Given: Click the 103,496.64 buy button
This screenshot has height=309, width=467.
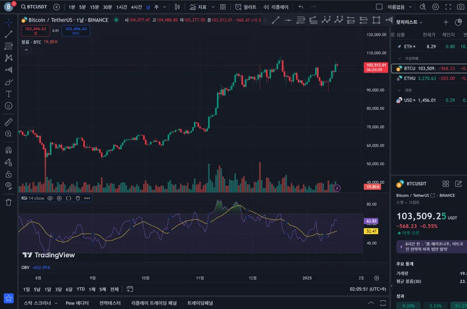Looking at the screenshot, I should [x=76, y=31].
